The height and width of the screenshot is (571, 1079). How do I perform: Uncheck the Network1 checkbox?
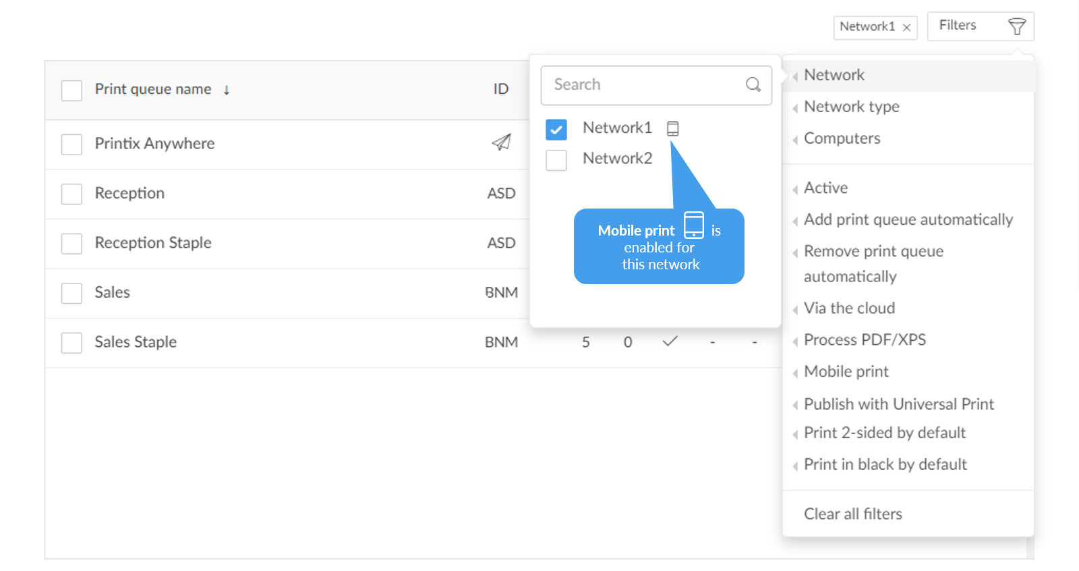[556, 129]
